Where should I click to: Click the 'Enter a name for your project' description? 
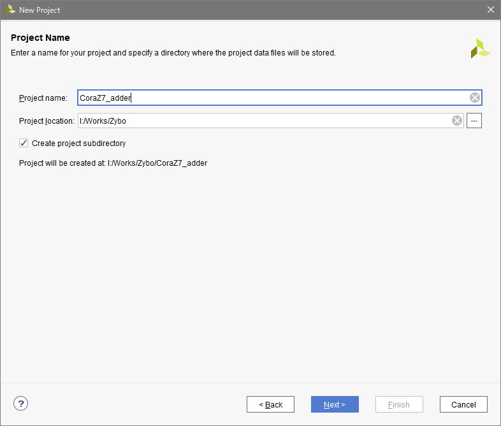(x=173, y=53)
